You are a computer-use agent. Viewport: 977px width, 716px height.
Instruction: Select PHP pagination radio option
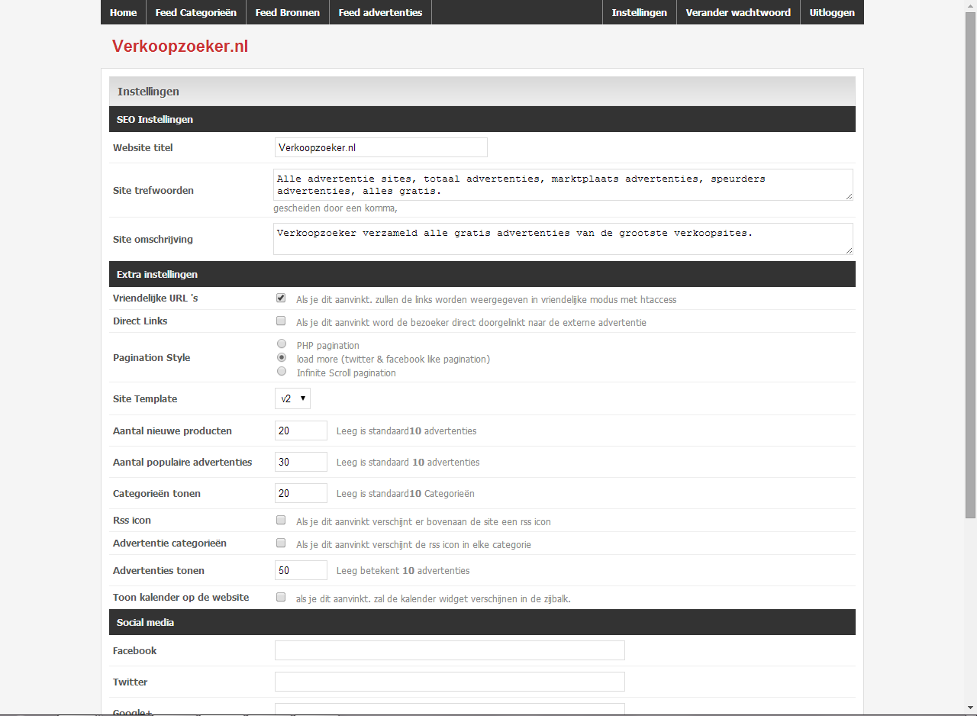(x=282, y=344)
